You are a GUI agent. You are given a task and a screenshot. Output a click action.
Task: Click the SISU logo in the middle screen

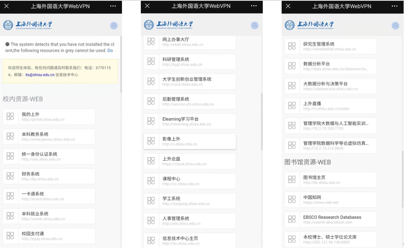[x=169, y=25]
